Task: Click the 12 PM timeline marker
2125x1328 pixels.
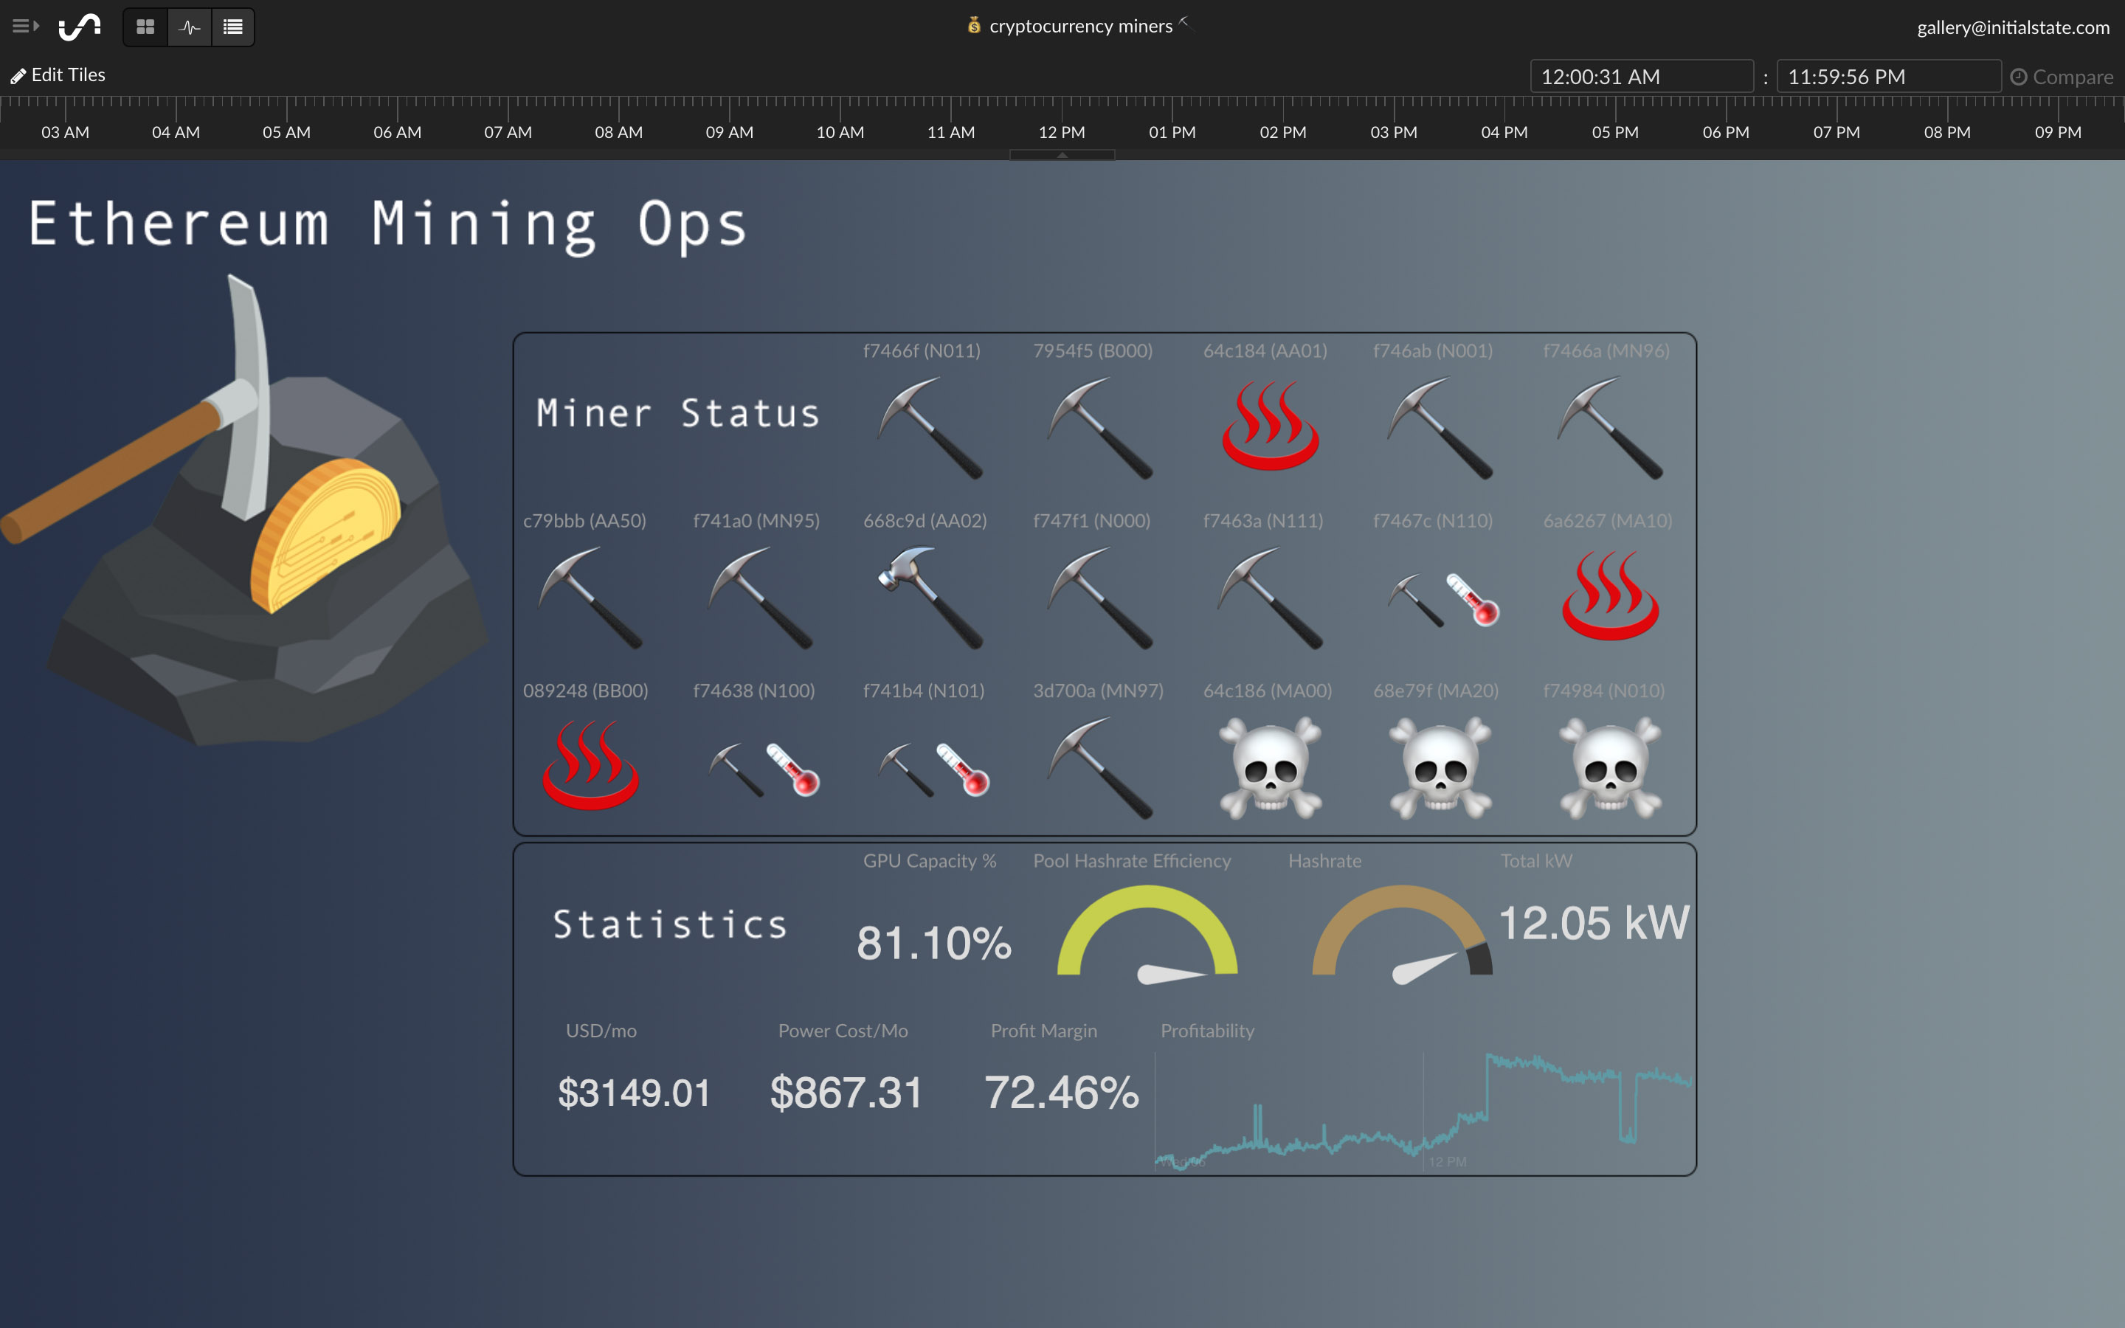Action: [1062, 132]
